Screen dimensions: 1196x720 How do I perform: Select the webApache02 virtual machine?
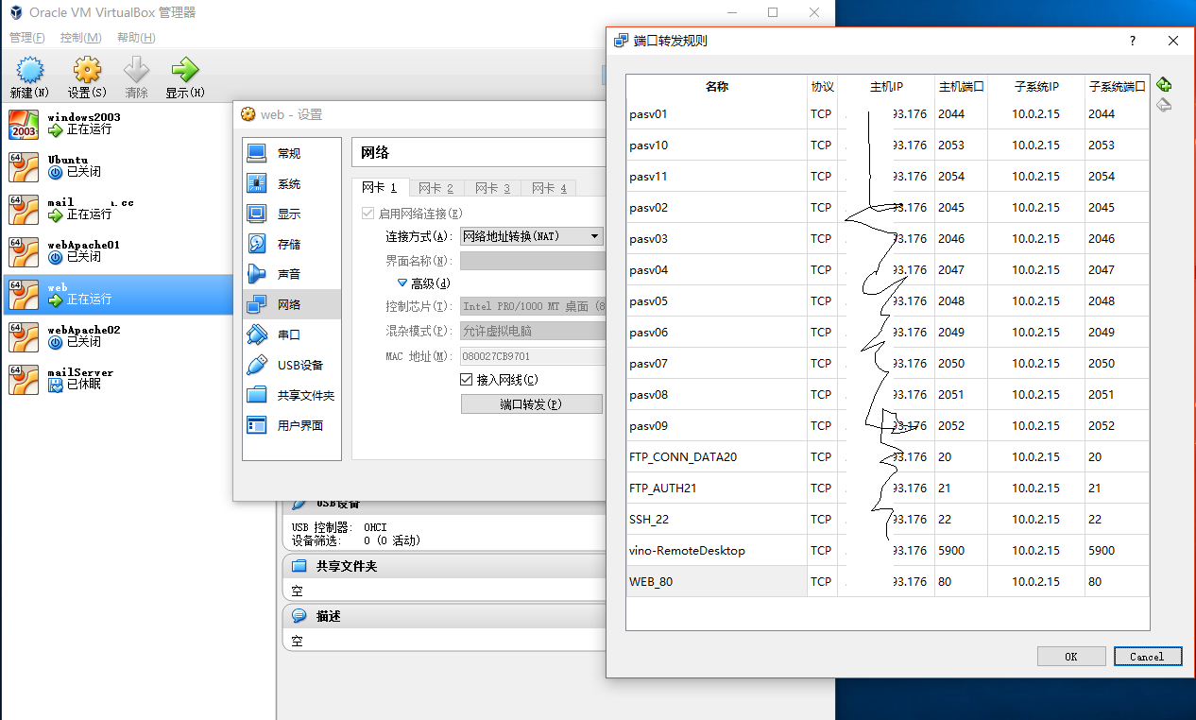(x=118, y=336)
